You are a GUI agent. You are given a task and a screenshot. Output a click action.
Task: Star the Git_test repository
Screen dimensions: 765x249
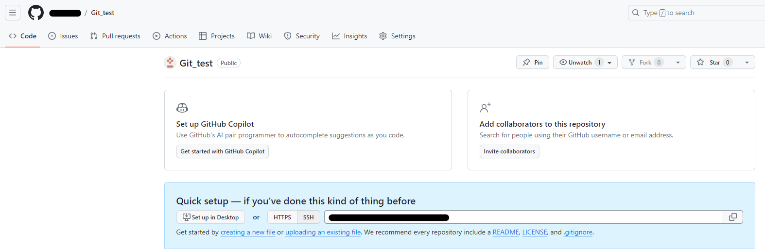pos(714,62)
